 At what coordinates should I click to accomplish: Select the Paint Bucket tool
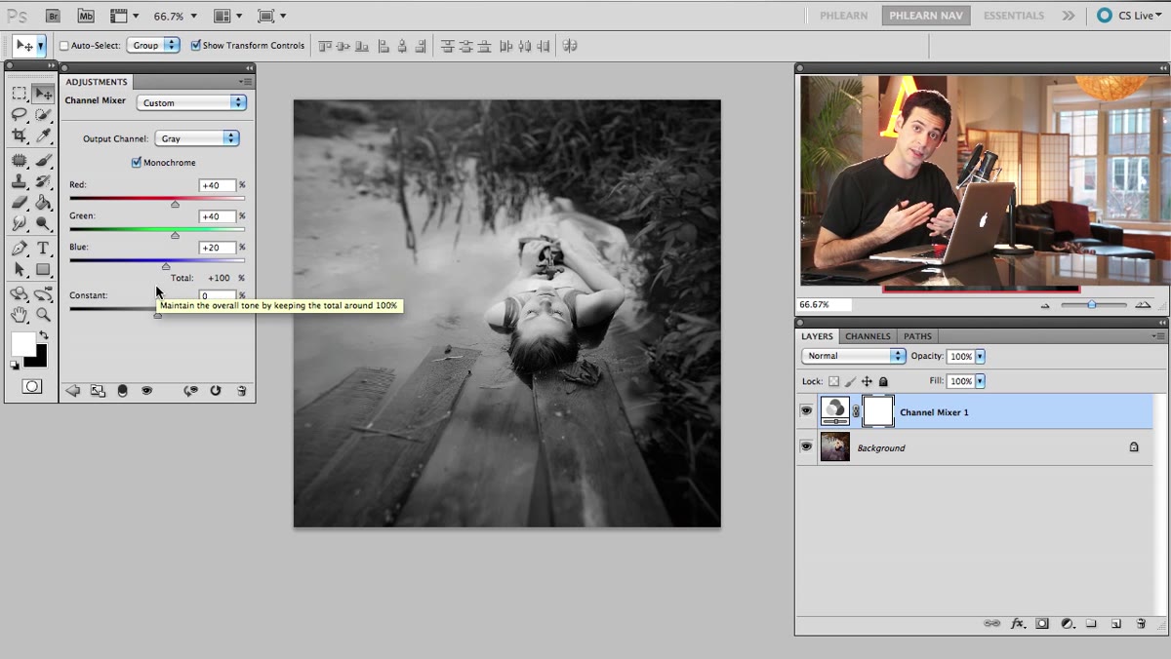click(43, 203)
